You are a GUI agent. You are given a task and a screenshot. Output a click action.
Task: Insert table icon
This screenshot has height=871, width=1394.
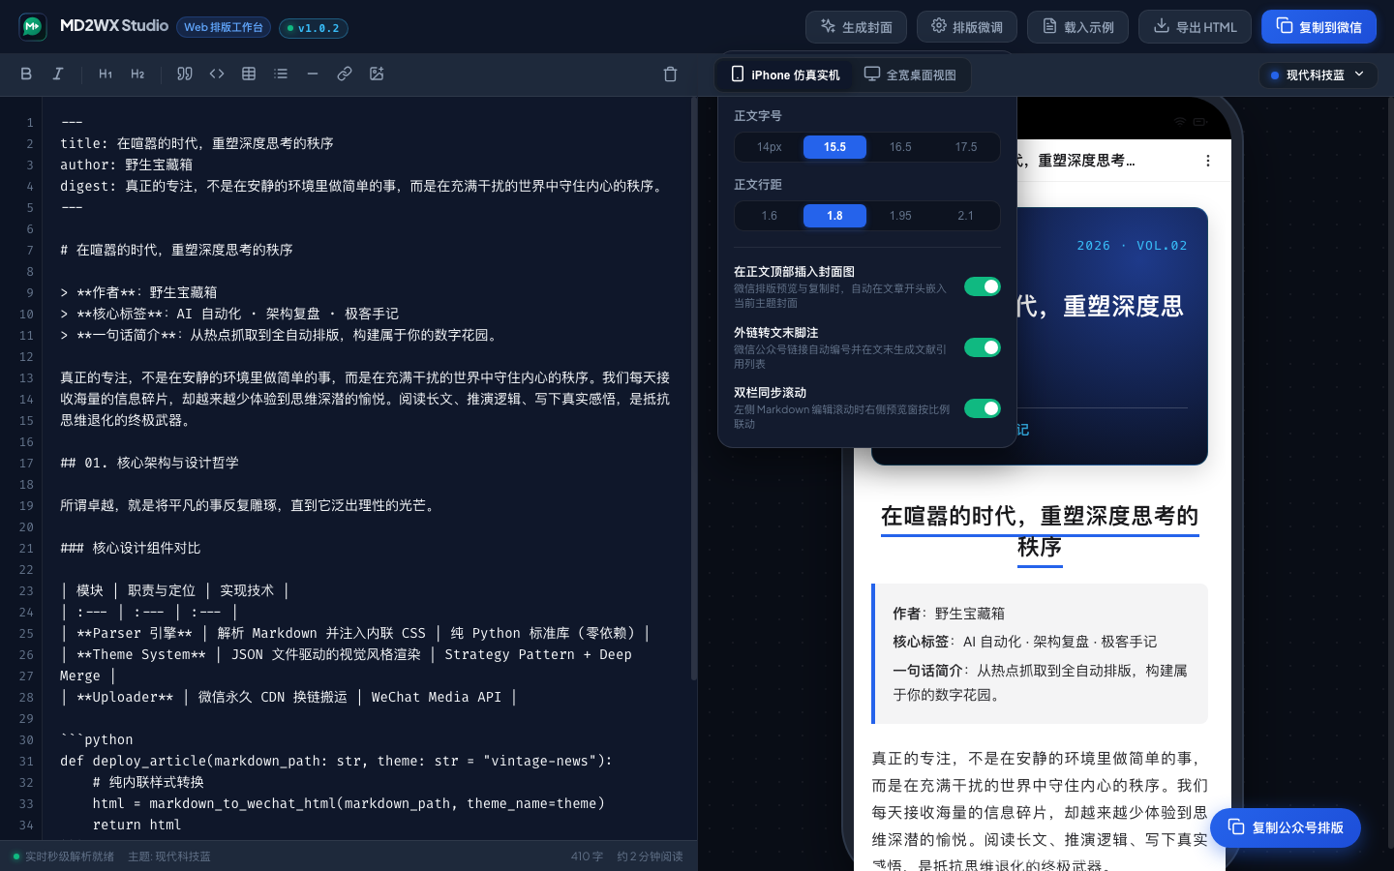point(249,74)
